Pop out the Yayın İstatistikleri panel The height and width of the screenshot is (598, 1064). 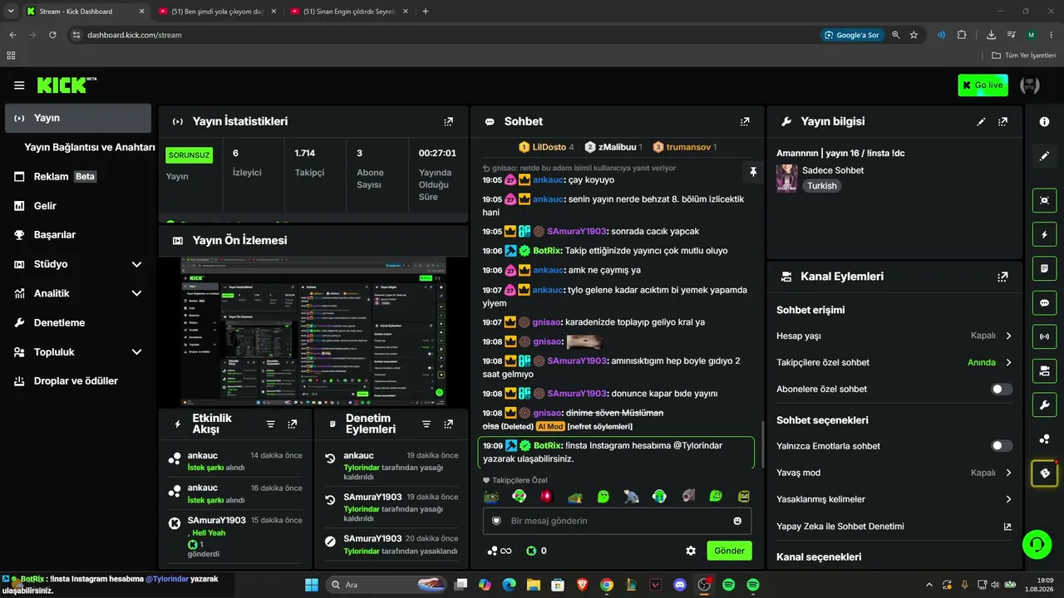[449, 121]
